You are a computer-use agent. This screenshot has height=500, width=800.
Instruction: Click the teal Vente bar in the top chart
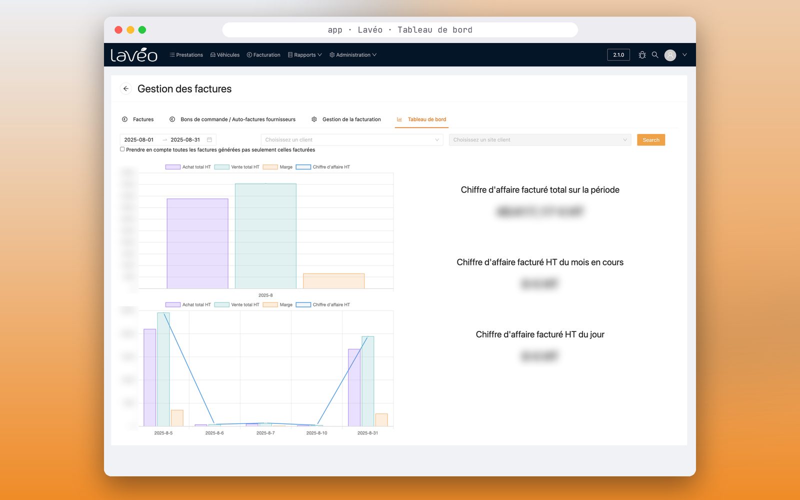pyautogui.click(x=265, y=236)
